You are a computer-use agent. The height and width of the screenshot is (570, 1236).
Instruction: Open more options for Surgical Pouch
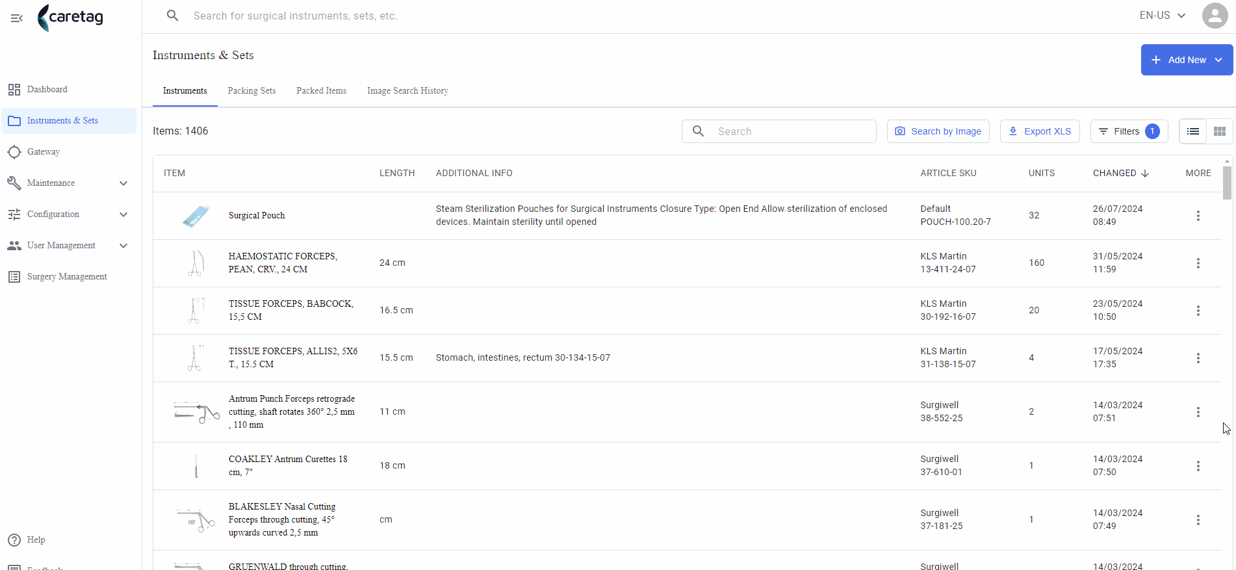1198,216
